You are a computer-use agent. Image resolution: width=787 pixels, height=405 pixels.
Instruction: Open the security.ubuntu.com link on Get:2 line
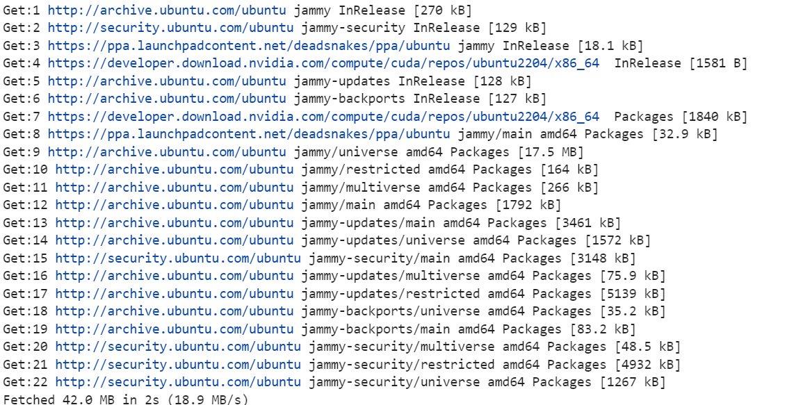[x=170, y=28]
